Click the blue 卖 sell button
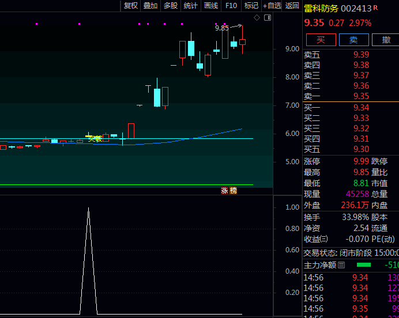This screenshot has height=318, width=399. pyautogui.click(x=353, y=40)
